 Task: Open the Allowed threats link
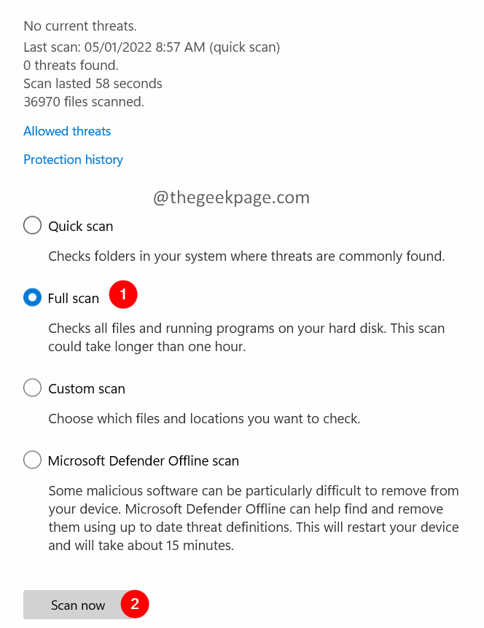point(67,131)
